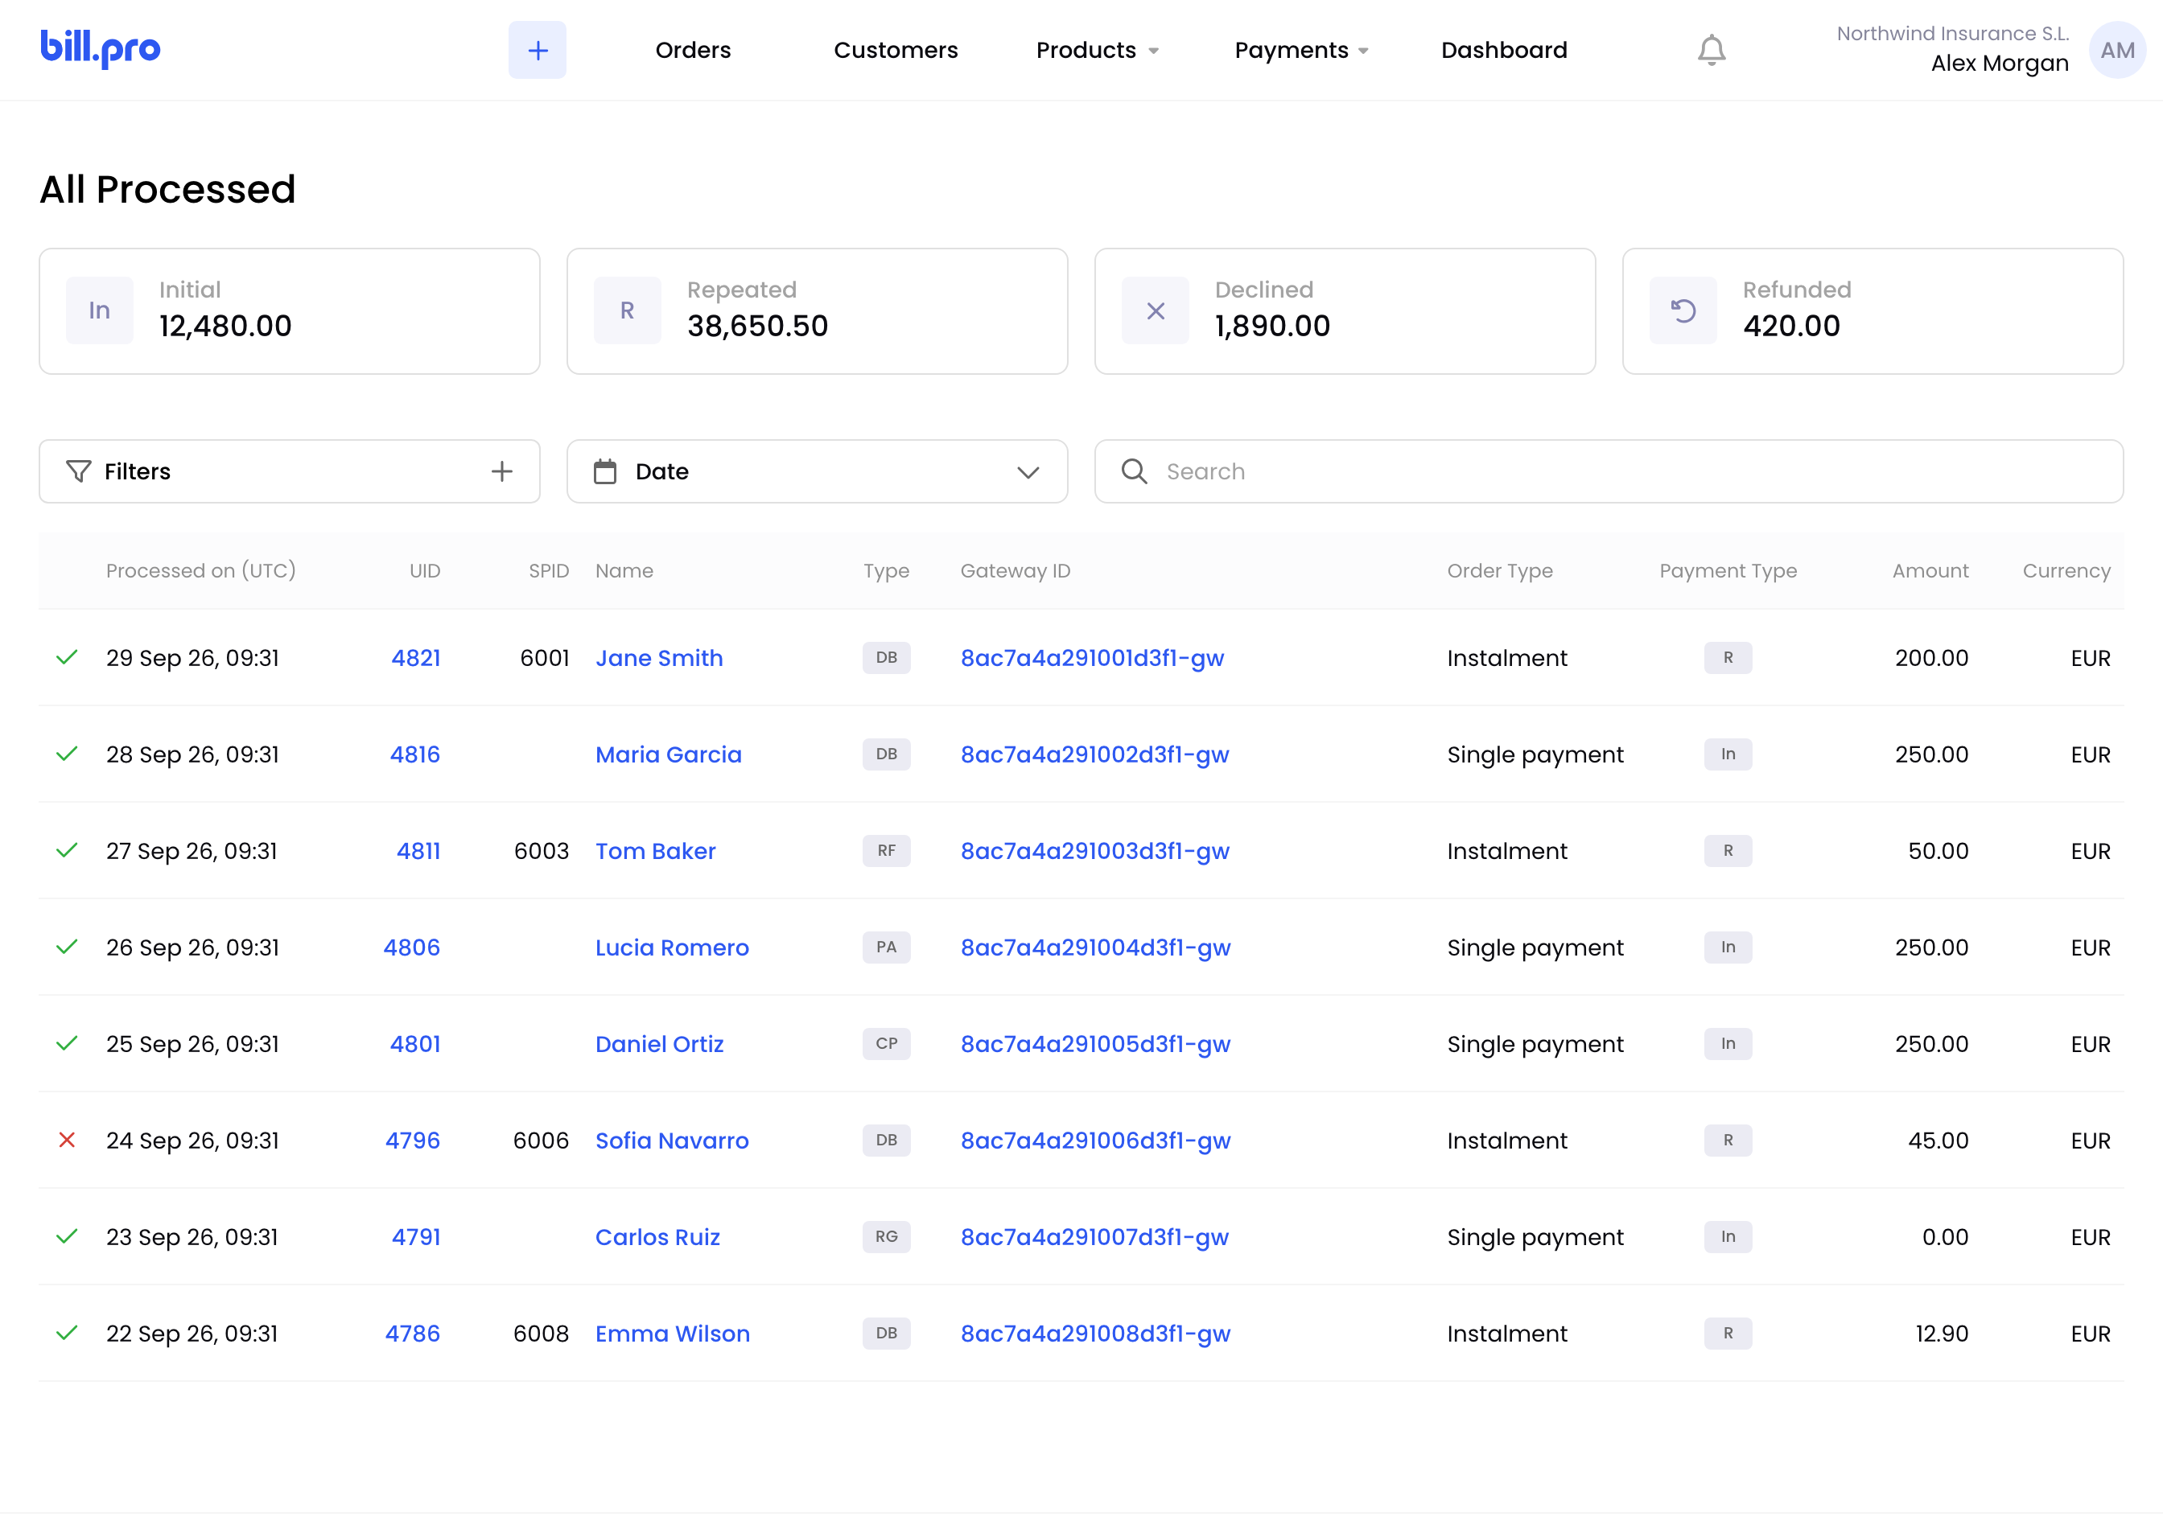This screenshot has width=2163, height=1525.
Task: Click the RF type badge for Tom Baker
Action: [885, 850]
